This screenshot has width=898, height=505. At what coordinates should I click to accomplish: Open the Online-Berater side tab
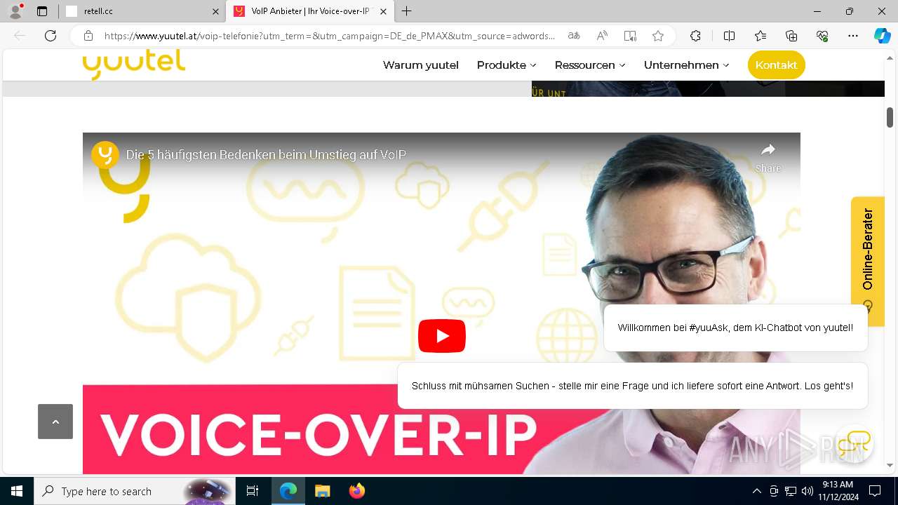tap(868, 261)
